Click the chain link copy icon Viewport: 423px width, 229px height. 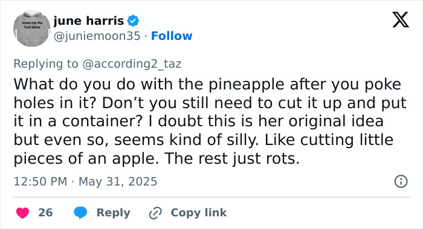(x=155, y=213)
